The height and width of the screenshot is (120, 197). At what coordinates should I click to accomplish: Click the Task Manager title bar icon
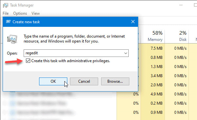click(5, 5)
